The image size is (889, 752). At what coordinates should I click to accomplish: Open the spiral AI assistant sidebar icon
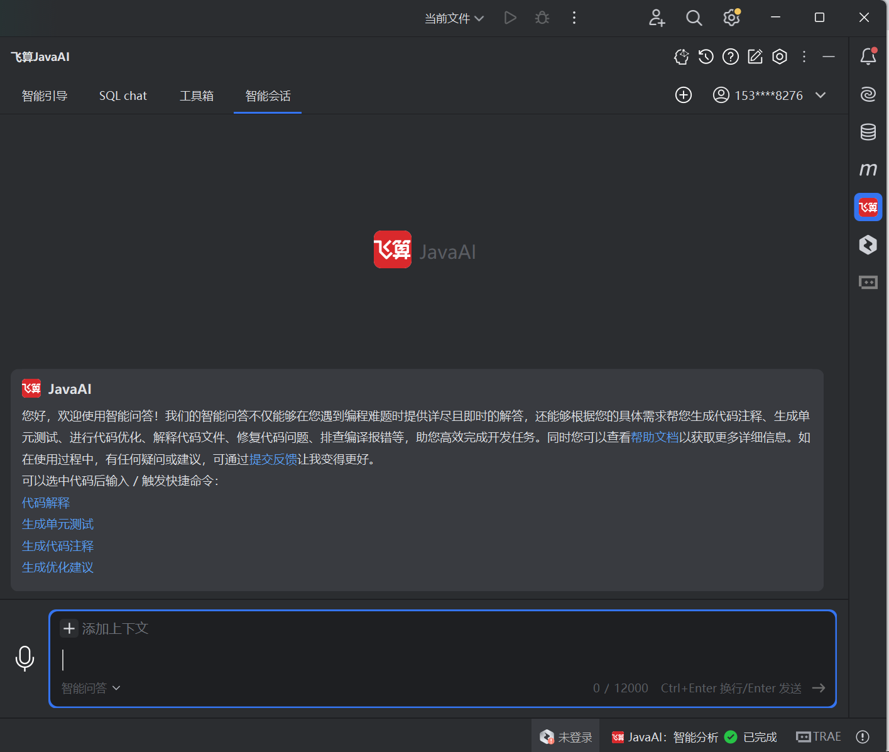(868, 94)
